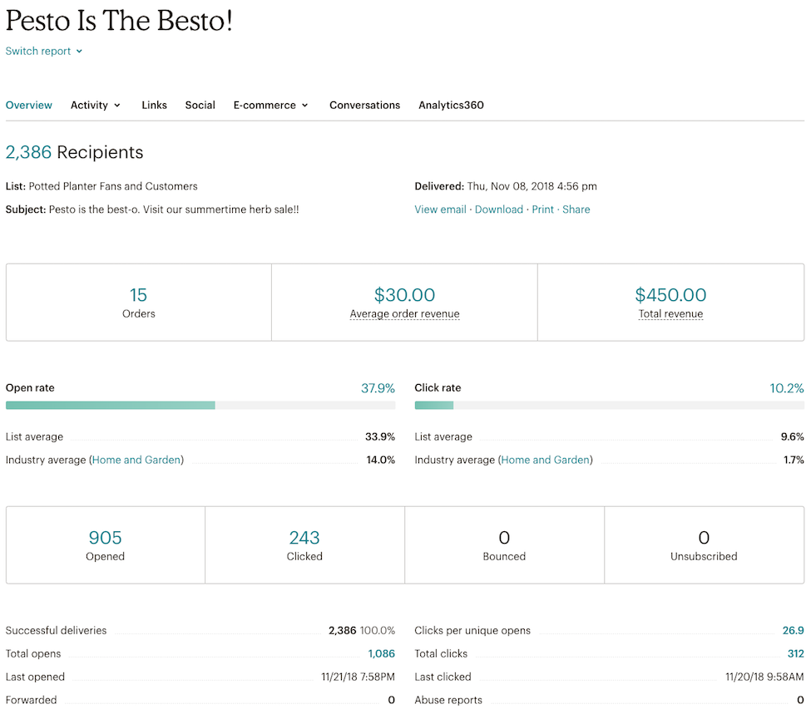Open the 15 orders figure
Screen dimensions: 811x714
[138, 295]
